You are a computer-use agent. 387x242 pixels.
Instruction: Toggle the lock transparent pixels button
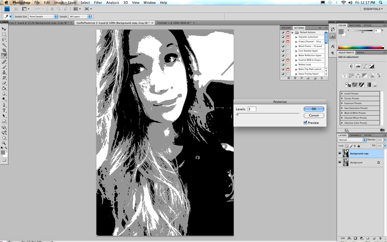click(x=347, y=146)
